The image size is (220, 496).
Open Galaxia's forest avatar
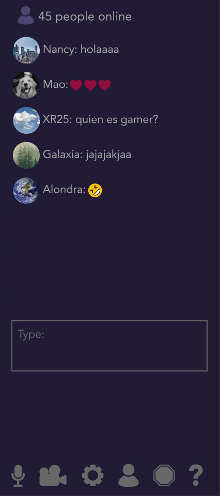click(x=26, y=156)
